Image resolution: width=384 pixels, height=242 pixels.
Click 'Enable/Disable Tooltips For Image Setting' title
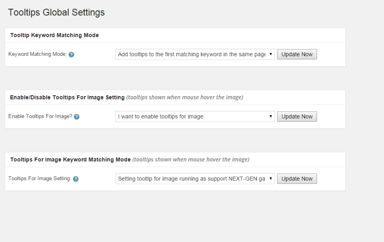point(67,97)
